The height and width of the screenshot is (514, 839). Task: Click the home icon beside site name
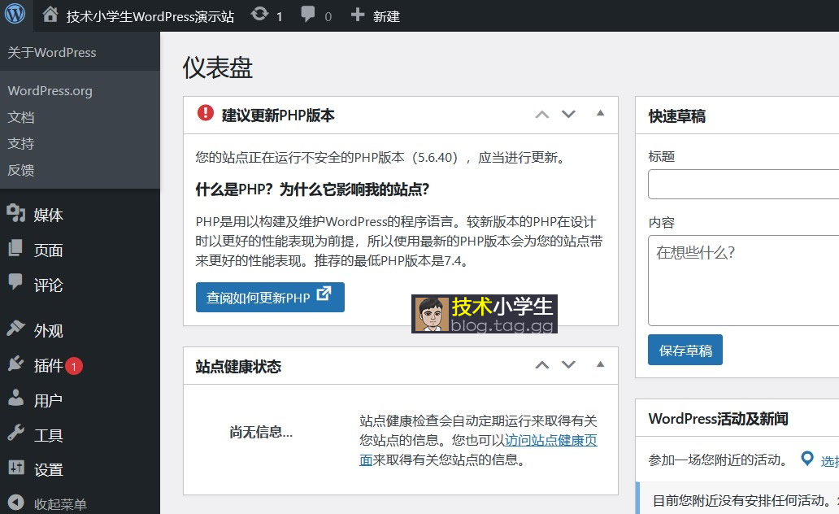(50, 15)
